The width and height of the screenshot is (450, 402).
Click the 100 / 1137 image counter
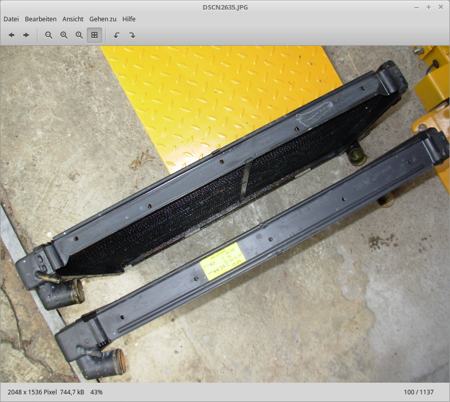tap(419, 392)
